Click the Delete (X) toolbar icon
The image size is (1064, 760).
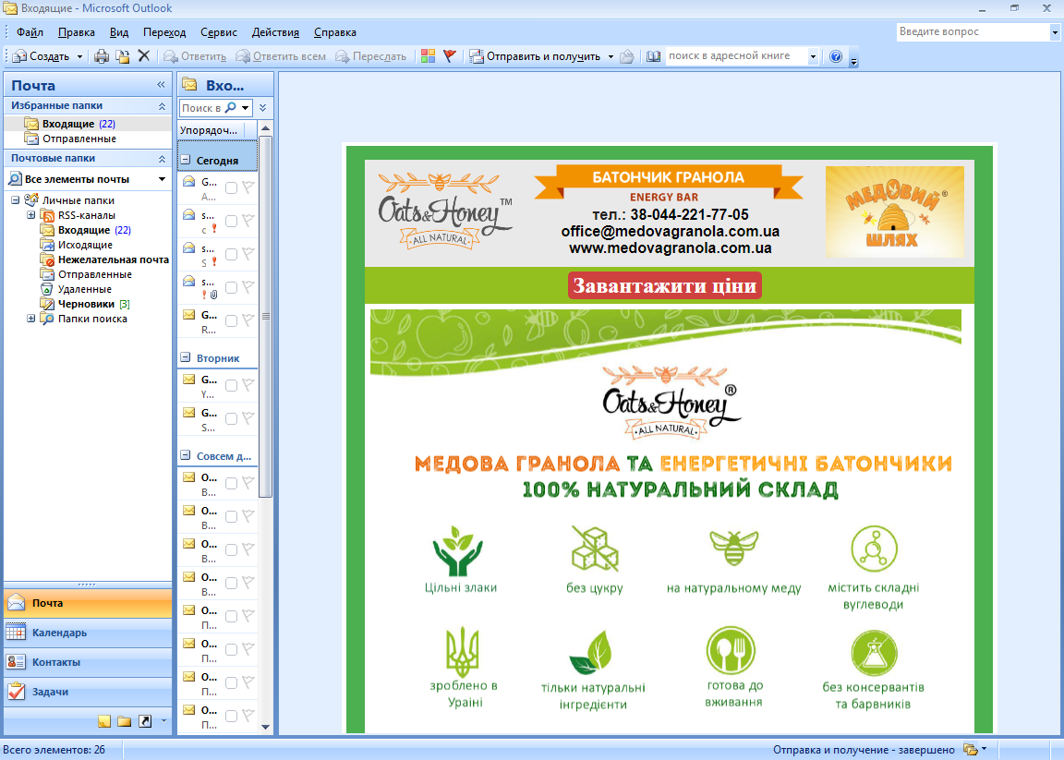pos(144,56)
